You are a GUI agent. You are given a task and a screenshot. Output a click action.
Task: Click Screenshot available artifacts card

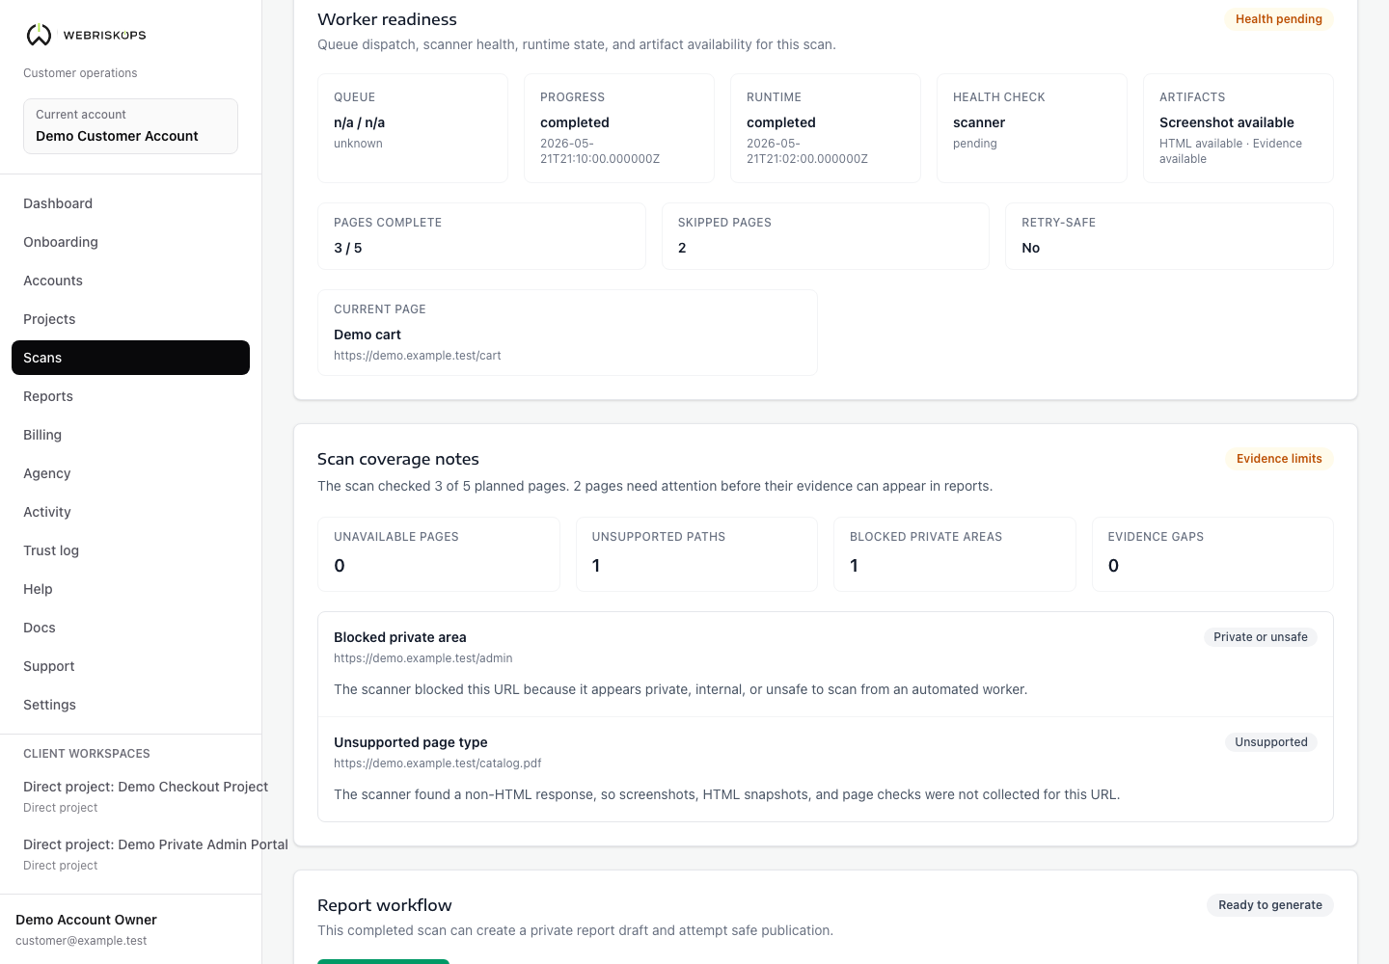pos(1239,128)
